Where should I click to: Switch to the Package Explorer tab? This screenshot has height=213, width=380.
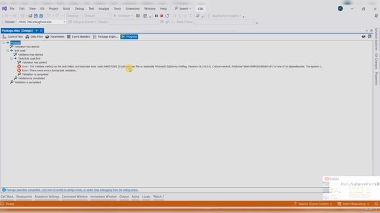[x=105, y=37]
